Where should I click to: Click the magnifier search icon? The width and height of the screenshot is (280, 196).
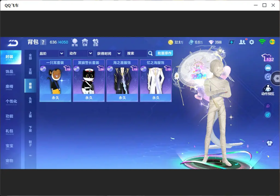(x=150, y=53)
